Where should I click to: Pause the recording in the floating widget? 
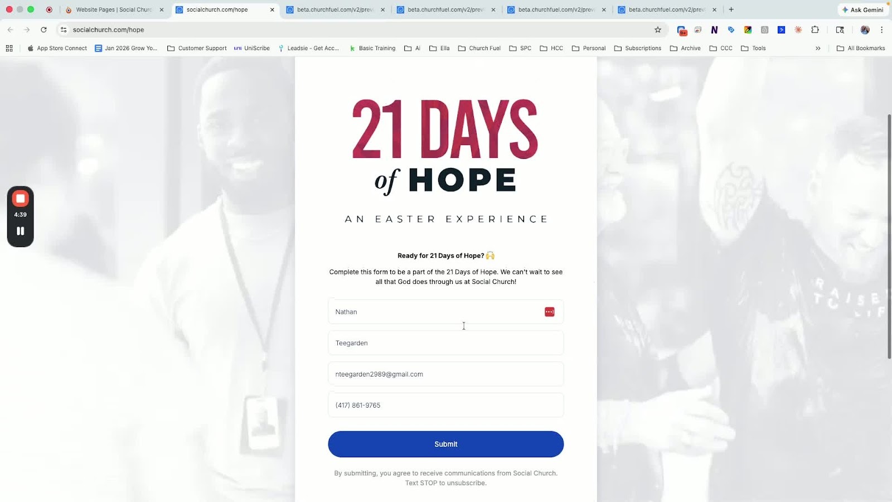21,231
